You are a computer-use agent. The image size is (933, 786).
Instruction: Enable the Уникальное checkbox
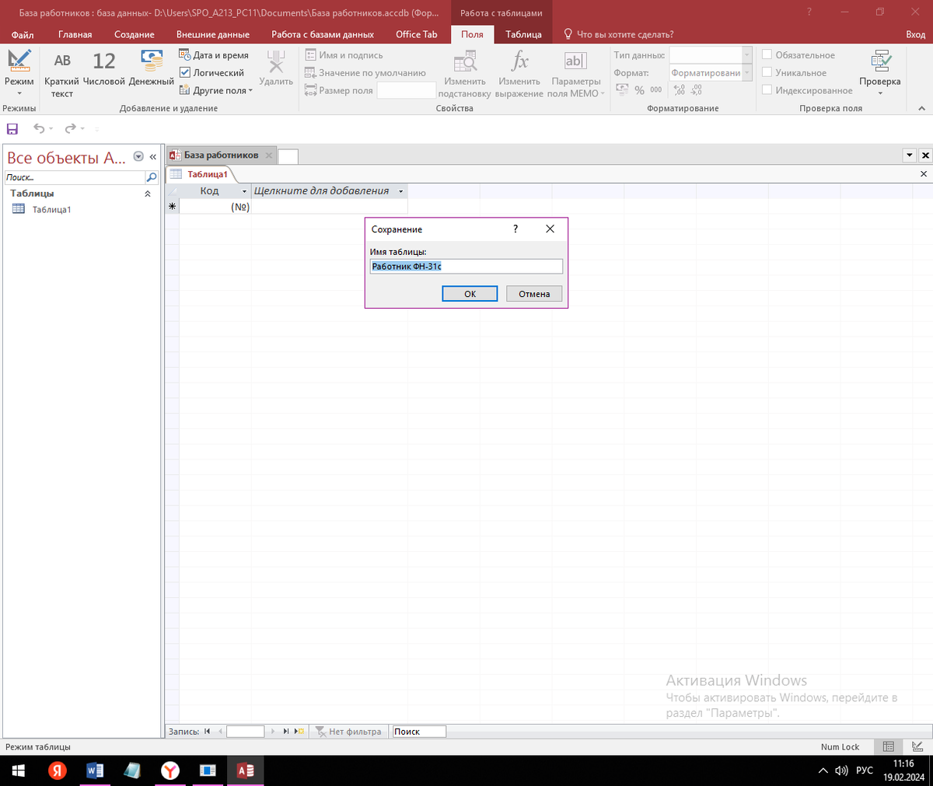pos(767,72)
